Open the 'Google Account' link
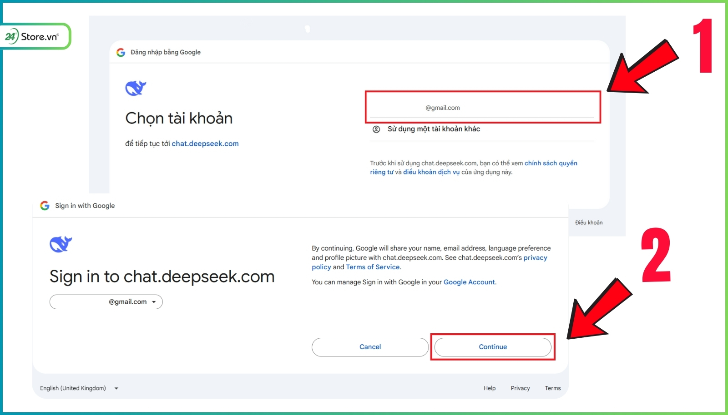728x415 pixels. coord(469,282)
